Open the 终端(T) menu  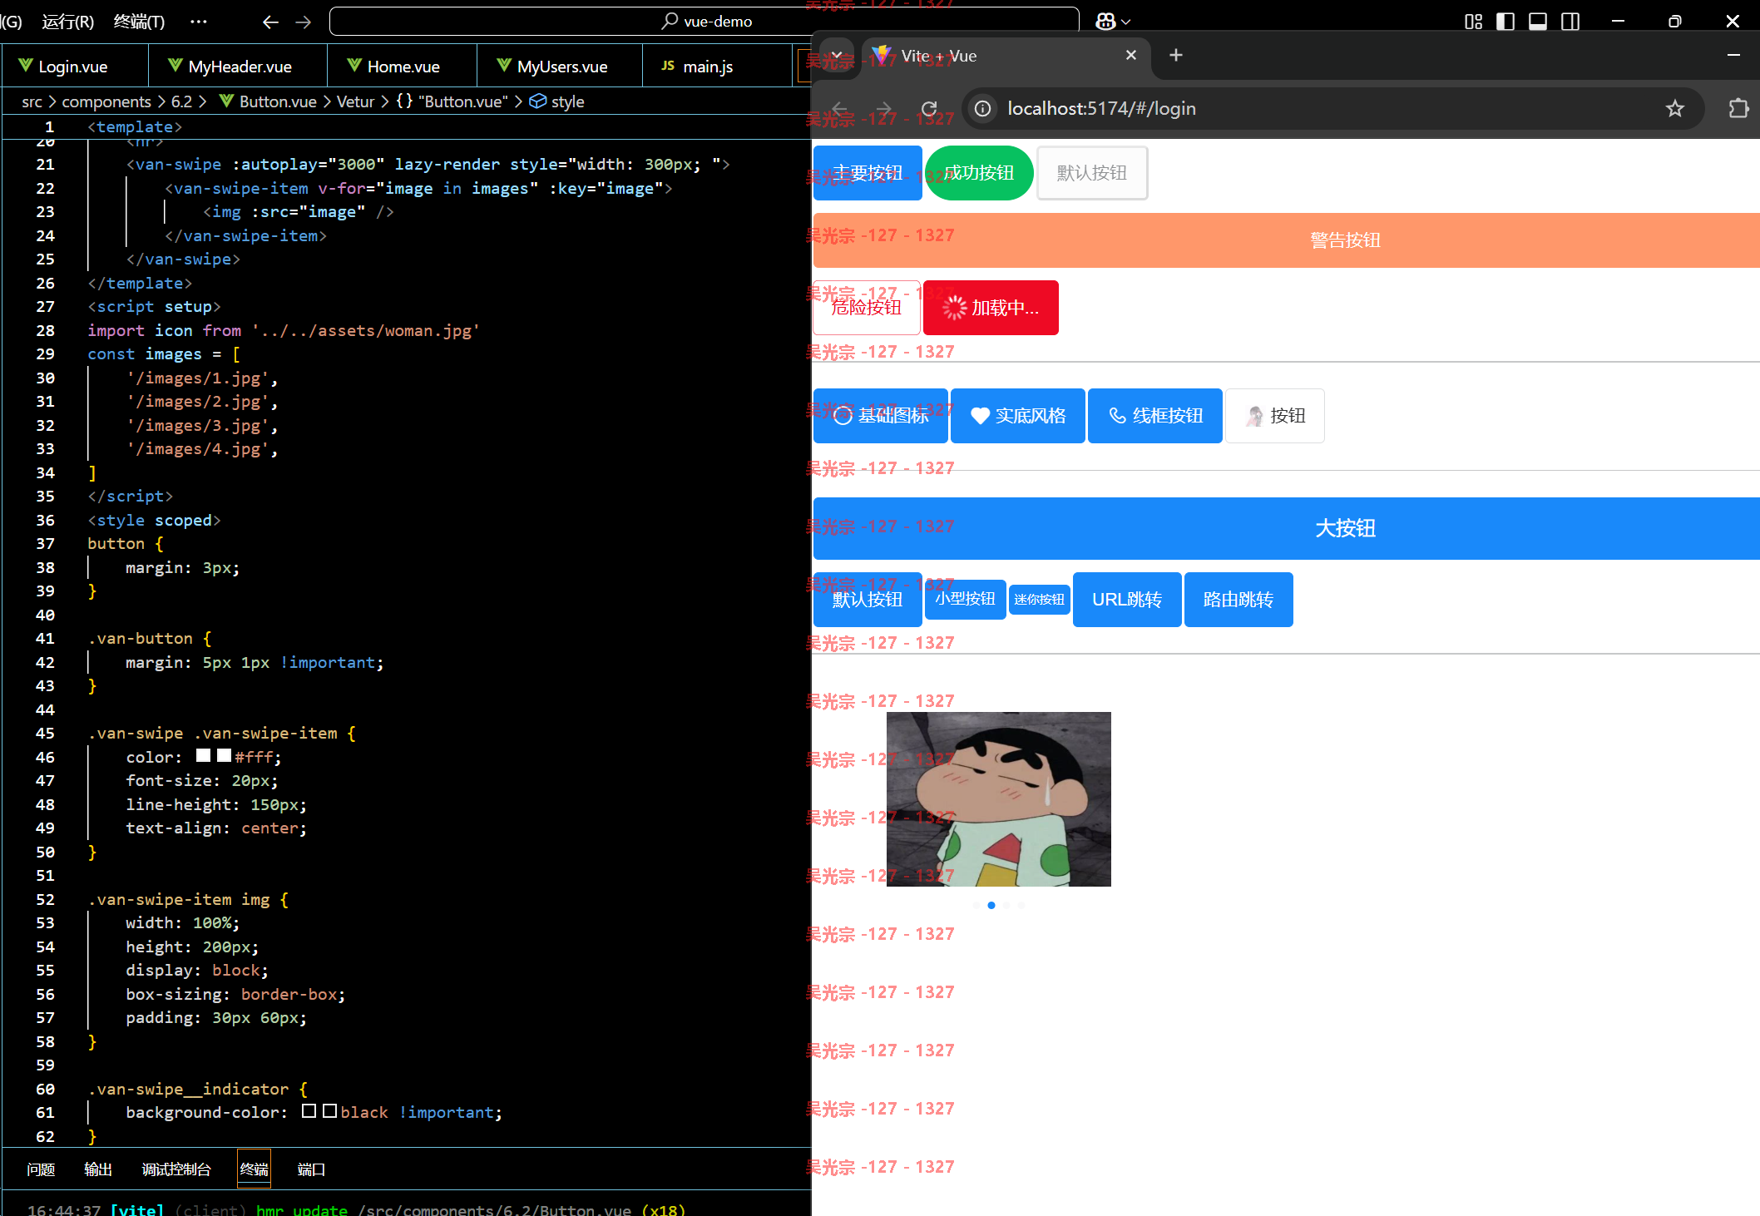click(139, 21)
